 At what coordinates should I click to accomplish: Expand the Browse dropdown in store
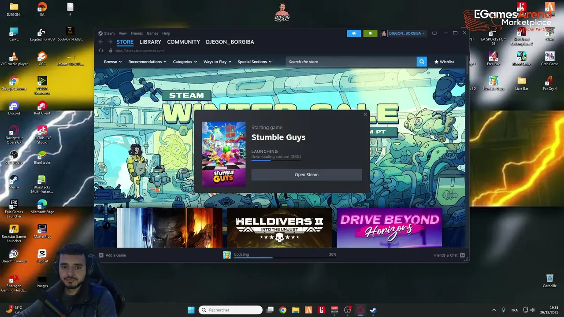(113, 62)
